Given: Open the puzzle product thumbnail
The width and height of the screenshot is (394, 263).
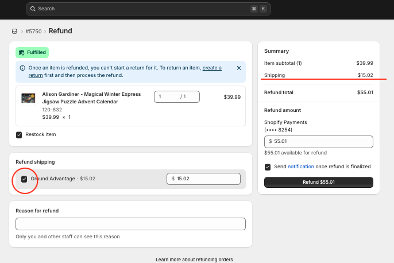Looking at the screenshot, I should click(28, 98).
